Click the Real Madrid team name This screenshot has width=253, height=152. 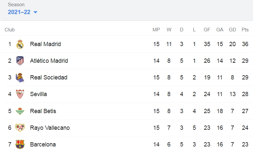(46, 44)
